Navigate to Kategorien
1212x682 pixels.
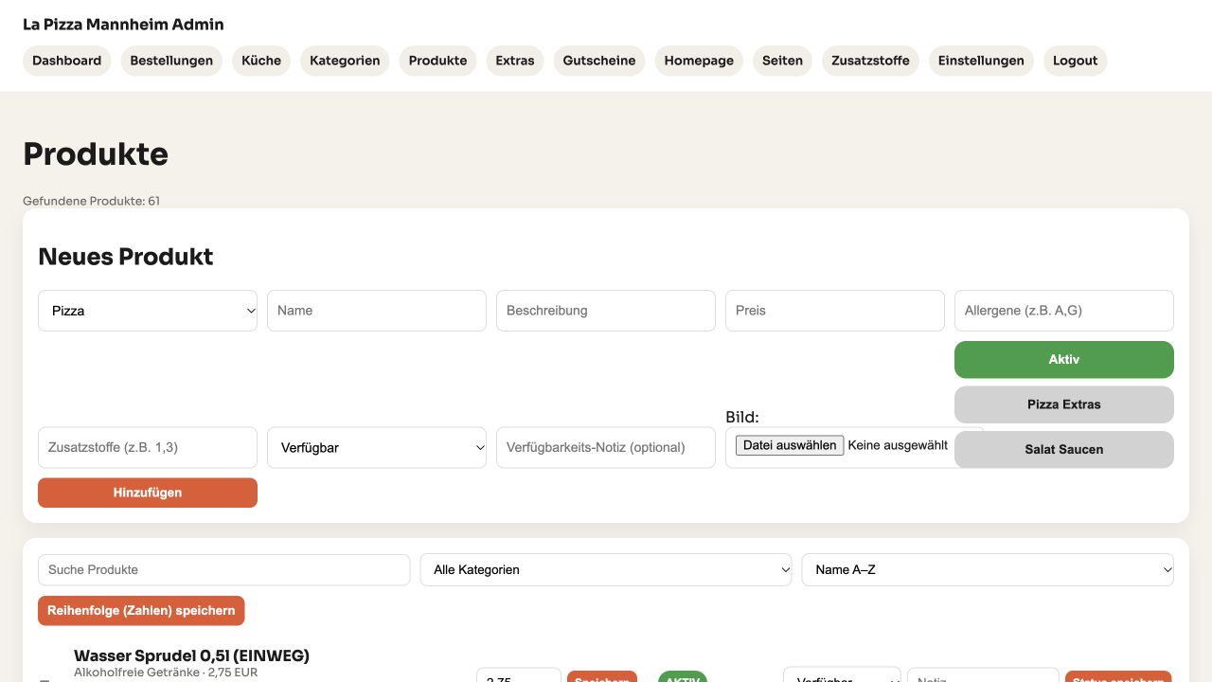(x=345, y=61)
